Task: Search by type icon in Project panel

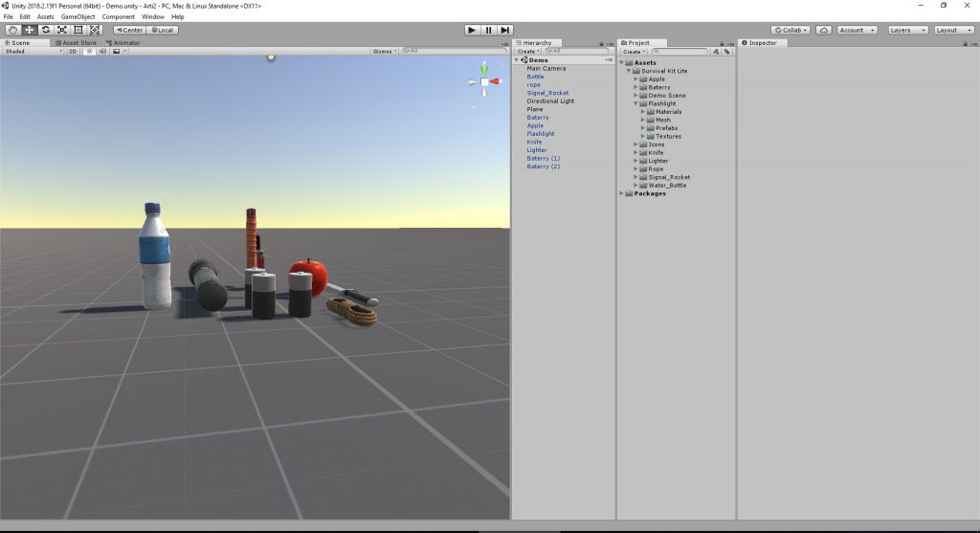Action: pyautogui.click(x=716, y=52)
